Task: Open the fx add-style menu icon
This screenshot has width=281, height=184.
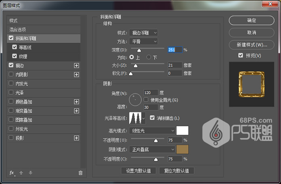Action: point(12,173)
